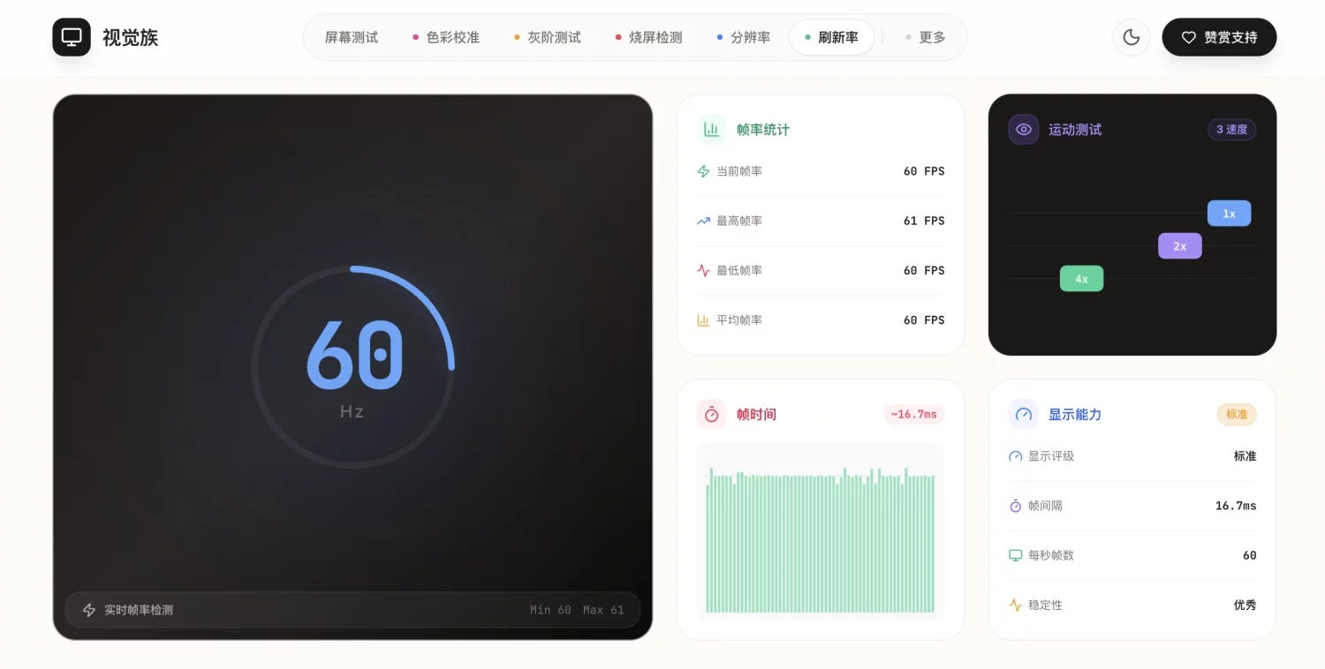Image resolution: width=1325 pixels, height=669 pixels.
Task: Click the 赞赏支持 button
Action: 1219,37
